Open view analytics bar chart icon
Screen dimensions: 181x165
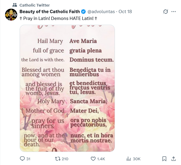point(129,159)
